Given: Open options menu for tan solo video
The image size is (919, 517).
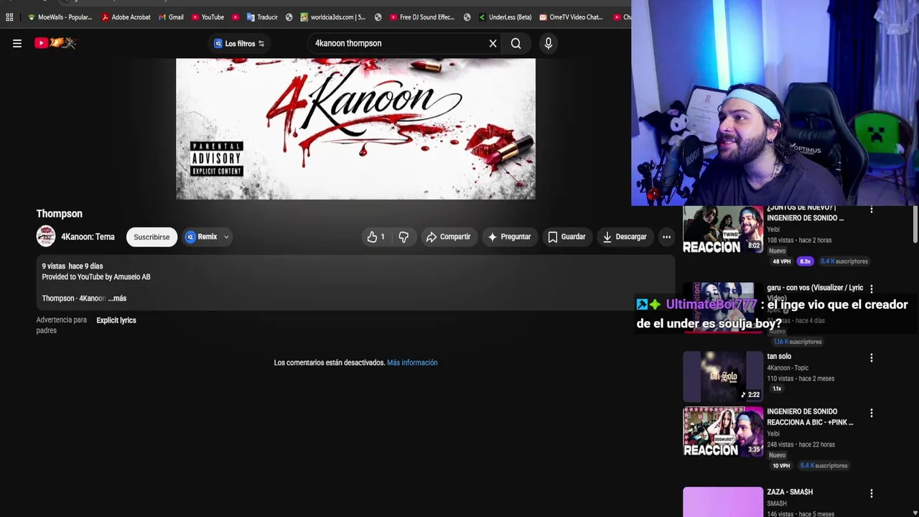Looking at the screenshot, I should (872, 358).
